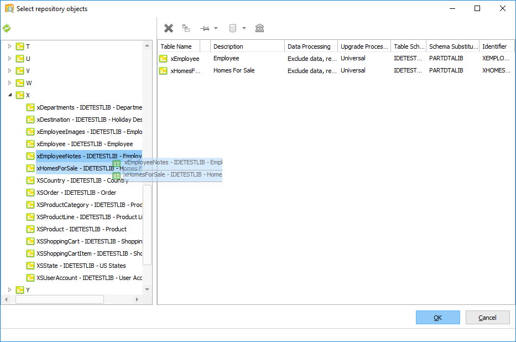The width and height of the screenshot is (516, 342).
Task: Click table icon of xHomesF... grid row
Action: click(x=163, y=71)
